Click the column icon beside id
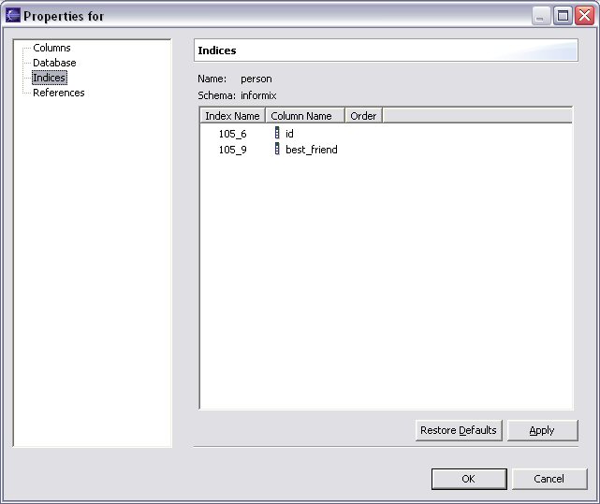The width and height of the screenshot is (600, 504). pyautogui.click(x=276, y=134)
